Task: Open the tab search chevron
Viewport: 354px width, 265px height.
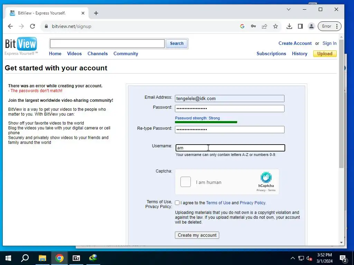Action: tap(289, 9)
